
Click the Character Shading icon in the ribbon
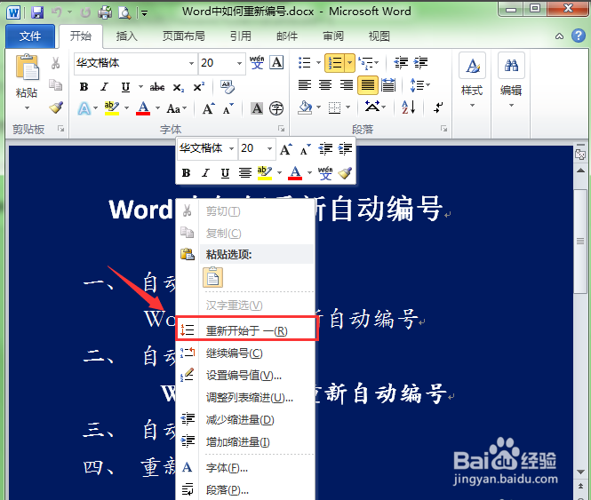click(x=257, y=108)
